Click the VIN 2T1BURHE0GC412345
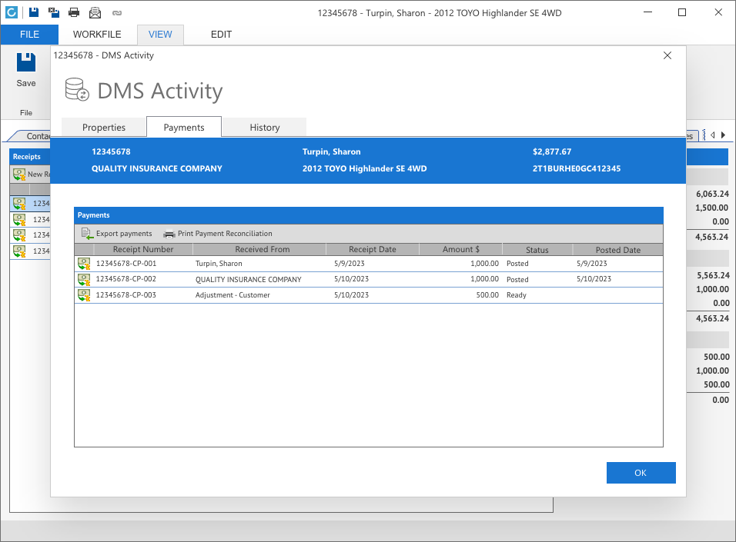736x542 pixels. click(577, 168)
